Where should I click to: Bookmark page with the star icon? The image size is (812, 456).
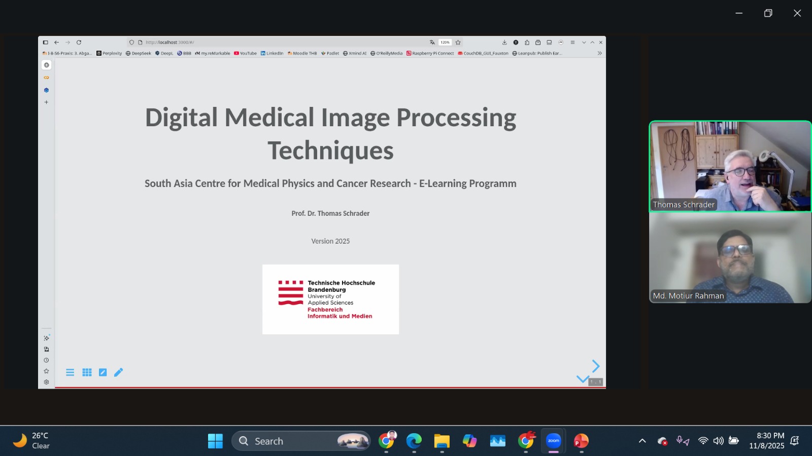(x=458, y=43)
